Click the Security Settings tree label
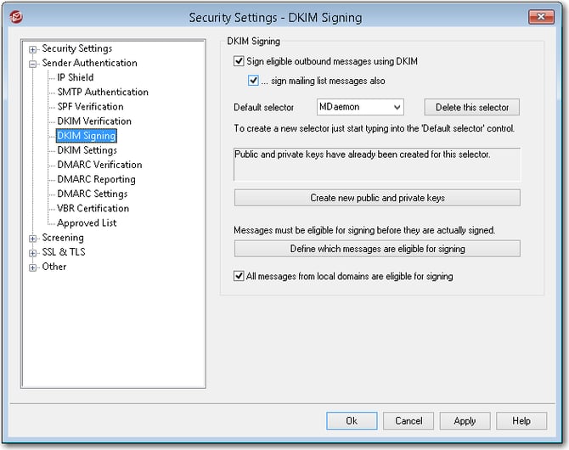 pyautogui.click(x=77, y=48)
